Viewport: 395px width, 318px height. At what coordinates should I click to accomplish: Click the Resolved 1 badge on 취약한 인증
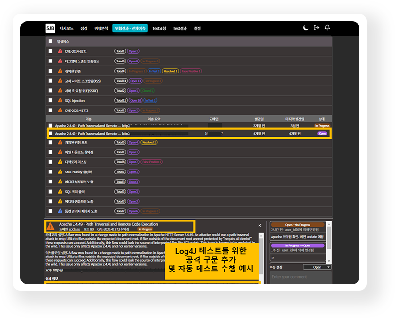point(170,71)
